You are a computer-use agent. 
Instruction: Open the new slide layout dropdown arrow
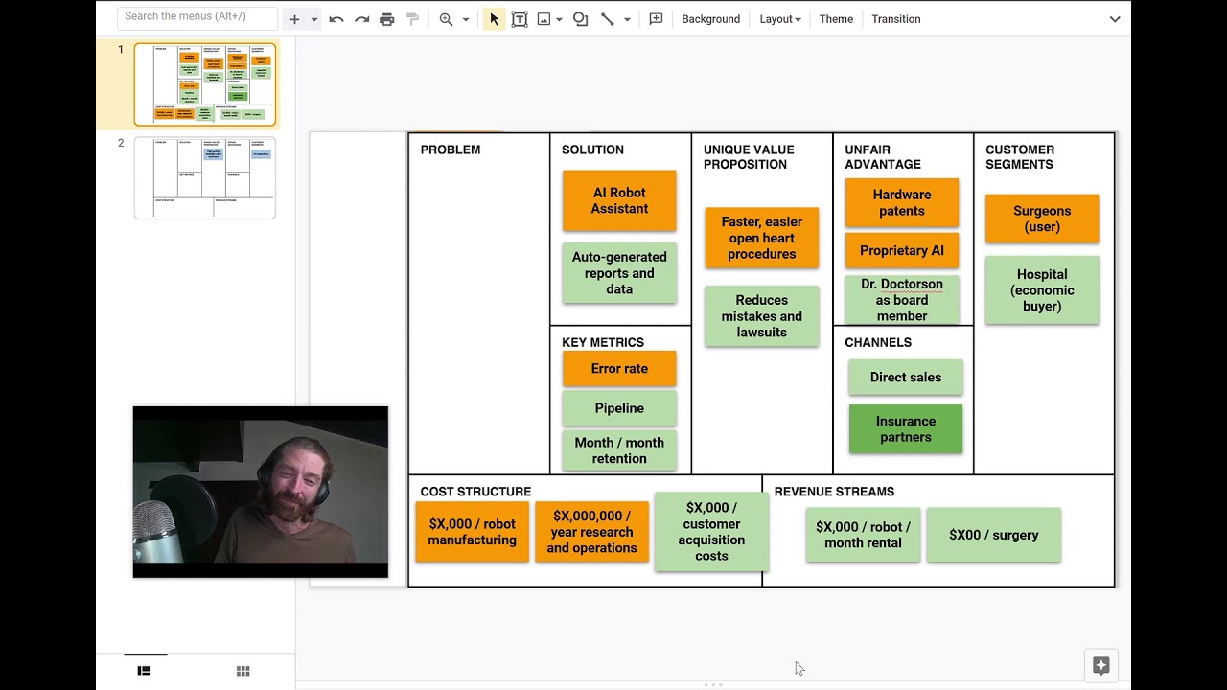pyautogui.click(x=313, y=19)
